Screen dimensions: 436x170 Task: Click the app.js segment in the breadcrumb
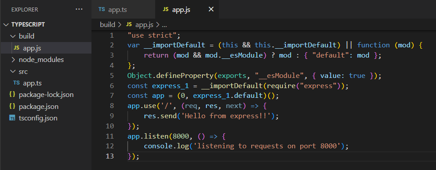point(144,25)
